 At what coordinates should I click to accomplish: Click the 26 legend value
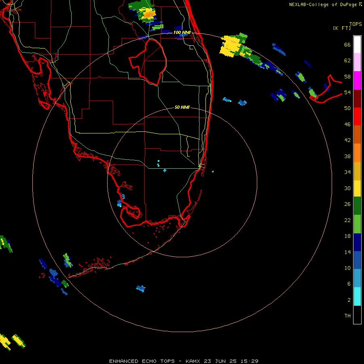347,204
